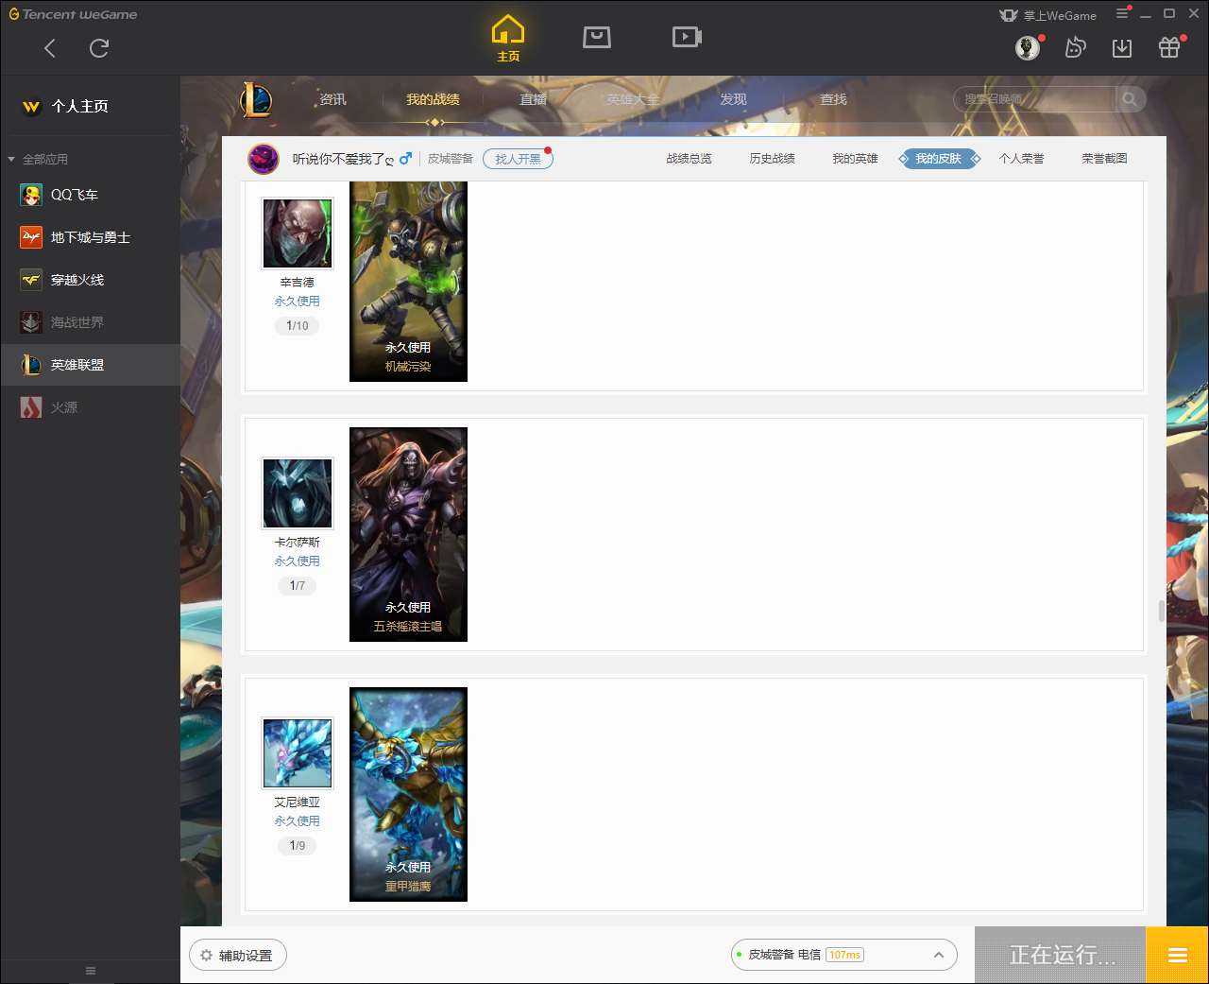
Task: Open 辅助设置 settings button
Action: (238, 956)
